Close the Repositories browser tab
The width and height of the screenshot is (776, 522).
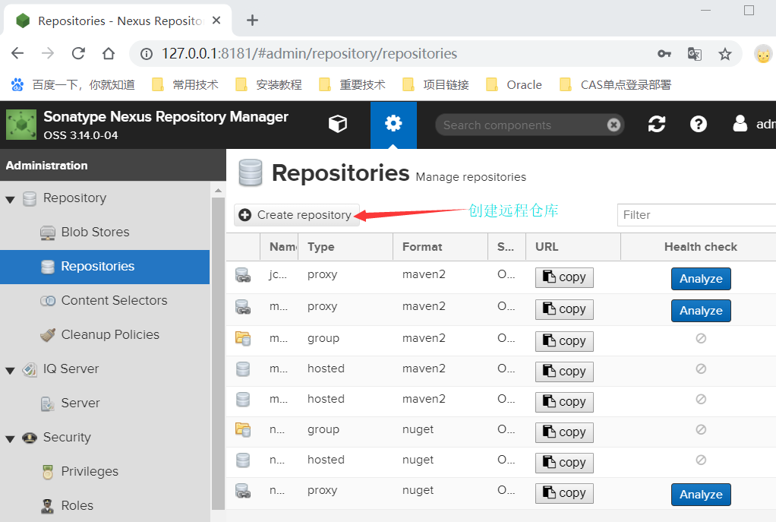pyautogui.click(x=216, y=21)
